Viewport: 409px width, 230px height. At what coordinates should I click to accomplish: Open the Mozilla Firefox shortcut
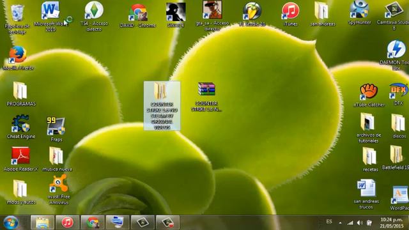[x=18, y=55]
